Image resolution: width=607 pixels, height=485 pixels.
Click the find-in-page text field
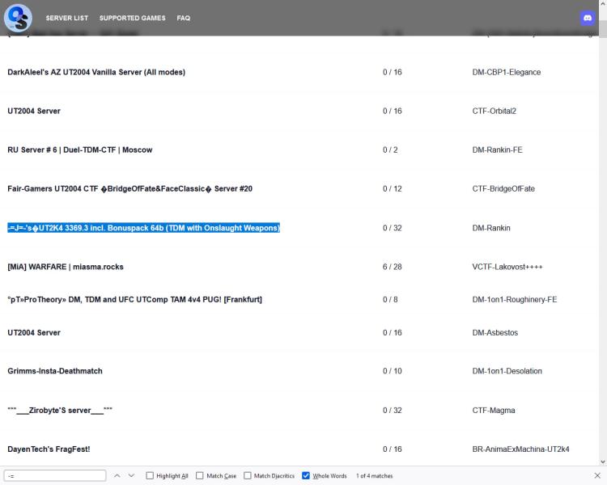[x=54, y=475]
